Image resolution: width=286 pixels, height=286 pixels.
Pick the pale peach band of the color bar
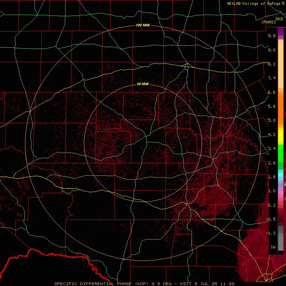(x=281, y=65)
